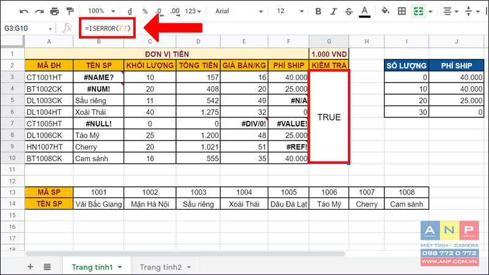489x275 pixels.
Task: Click the SỐ LƯỢNG header cell
Action: point(406,65)
